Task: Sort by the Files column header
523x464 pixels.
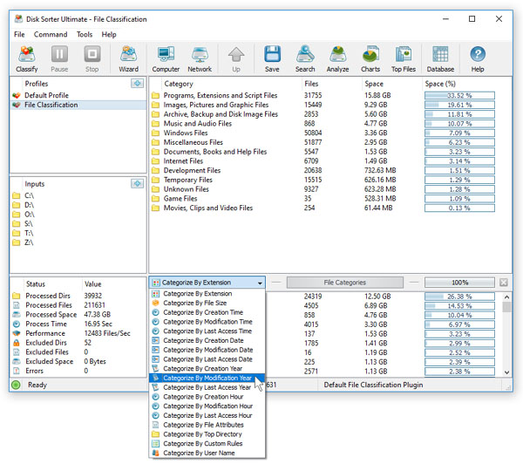Action: [311, 84]
